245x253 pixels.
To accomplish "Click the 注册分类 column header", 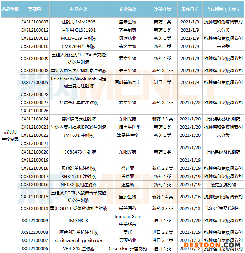I will click(163, 9).
